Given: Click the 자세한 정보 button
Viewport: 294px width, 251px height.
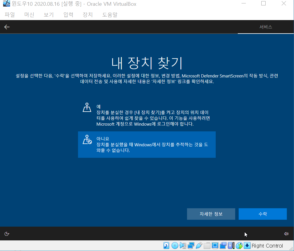Looking at the screenshot, I should click(x=211, y=214).
